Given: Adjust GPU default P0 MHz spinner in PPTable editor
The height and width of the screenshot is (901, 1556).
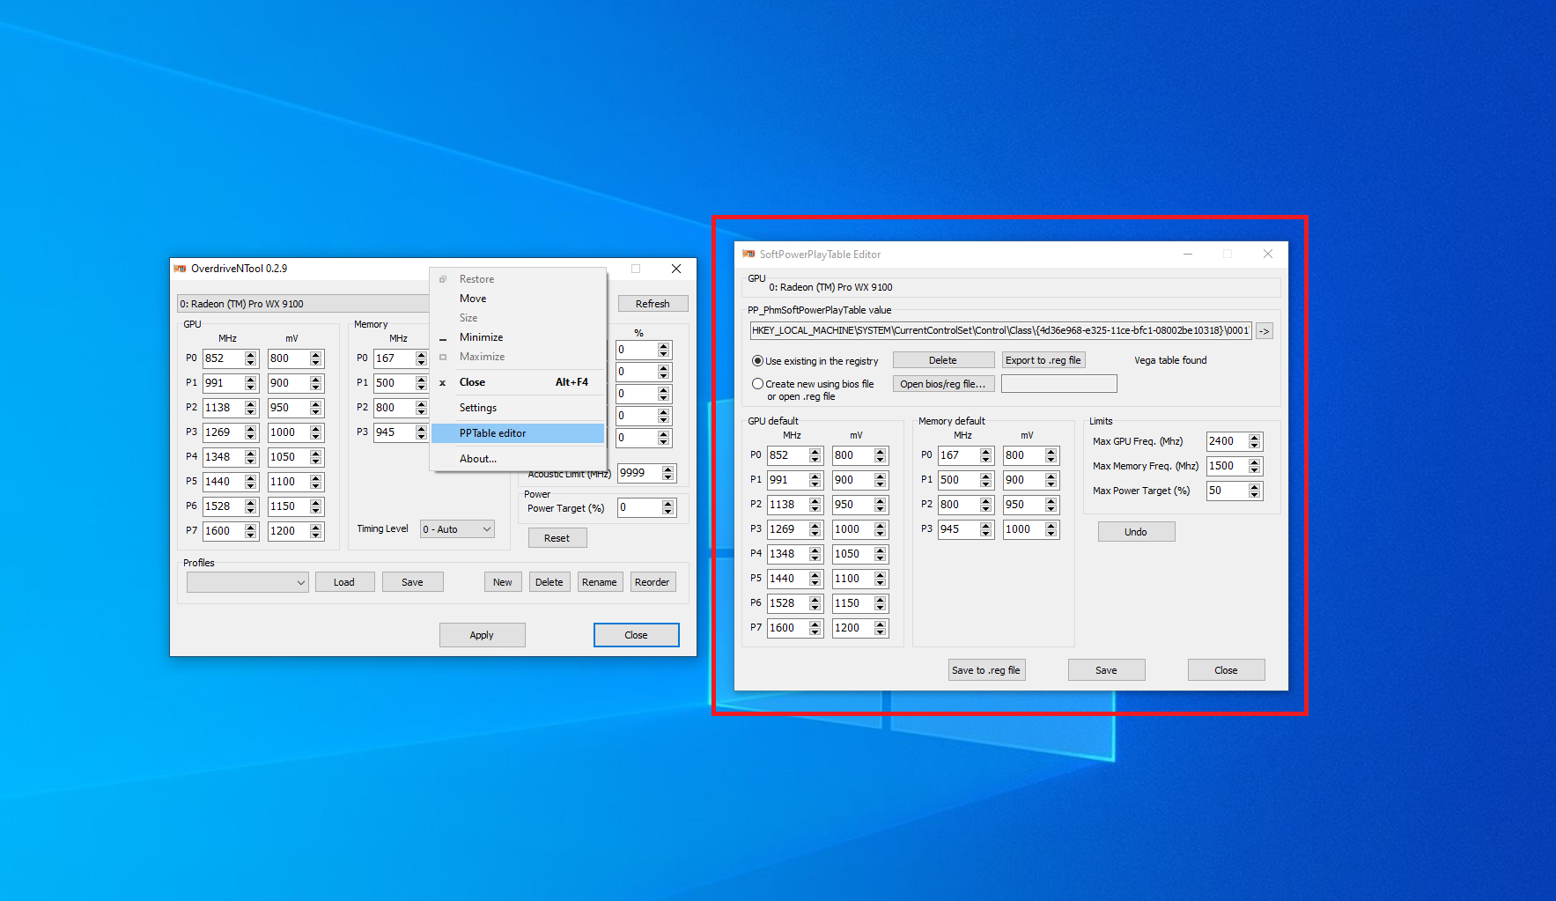Looking at the screenshot, I should pos(815,455).
